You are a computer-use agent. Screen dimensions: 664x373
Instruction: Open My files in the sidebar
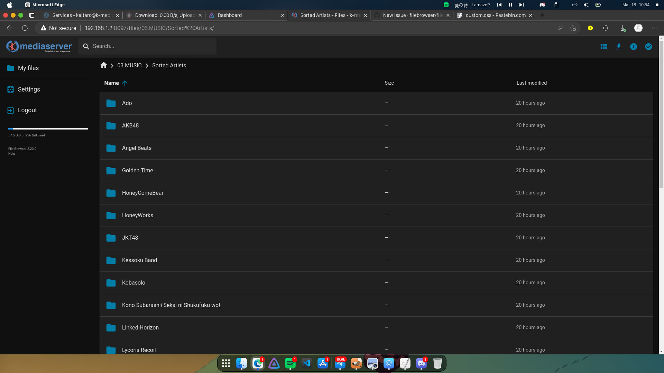point(28,68)
